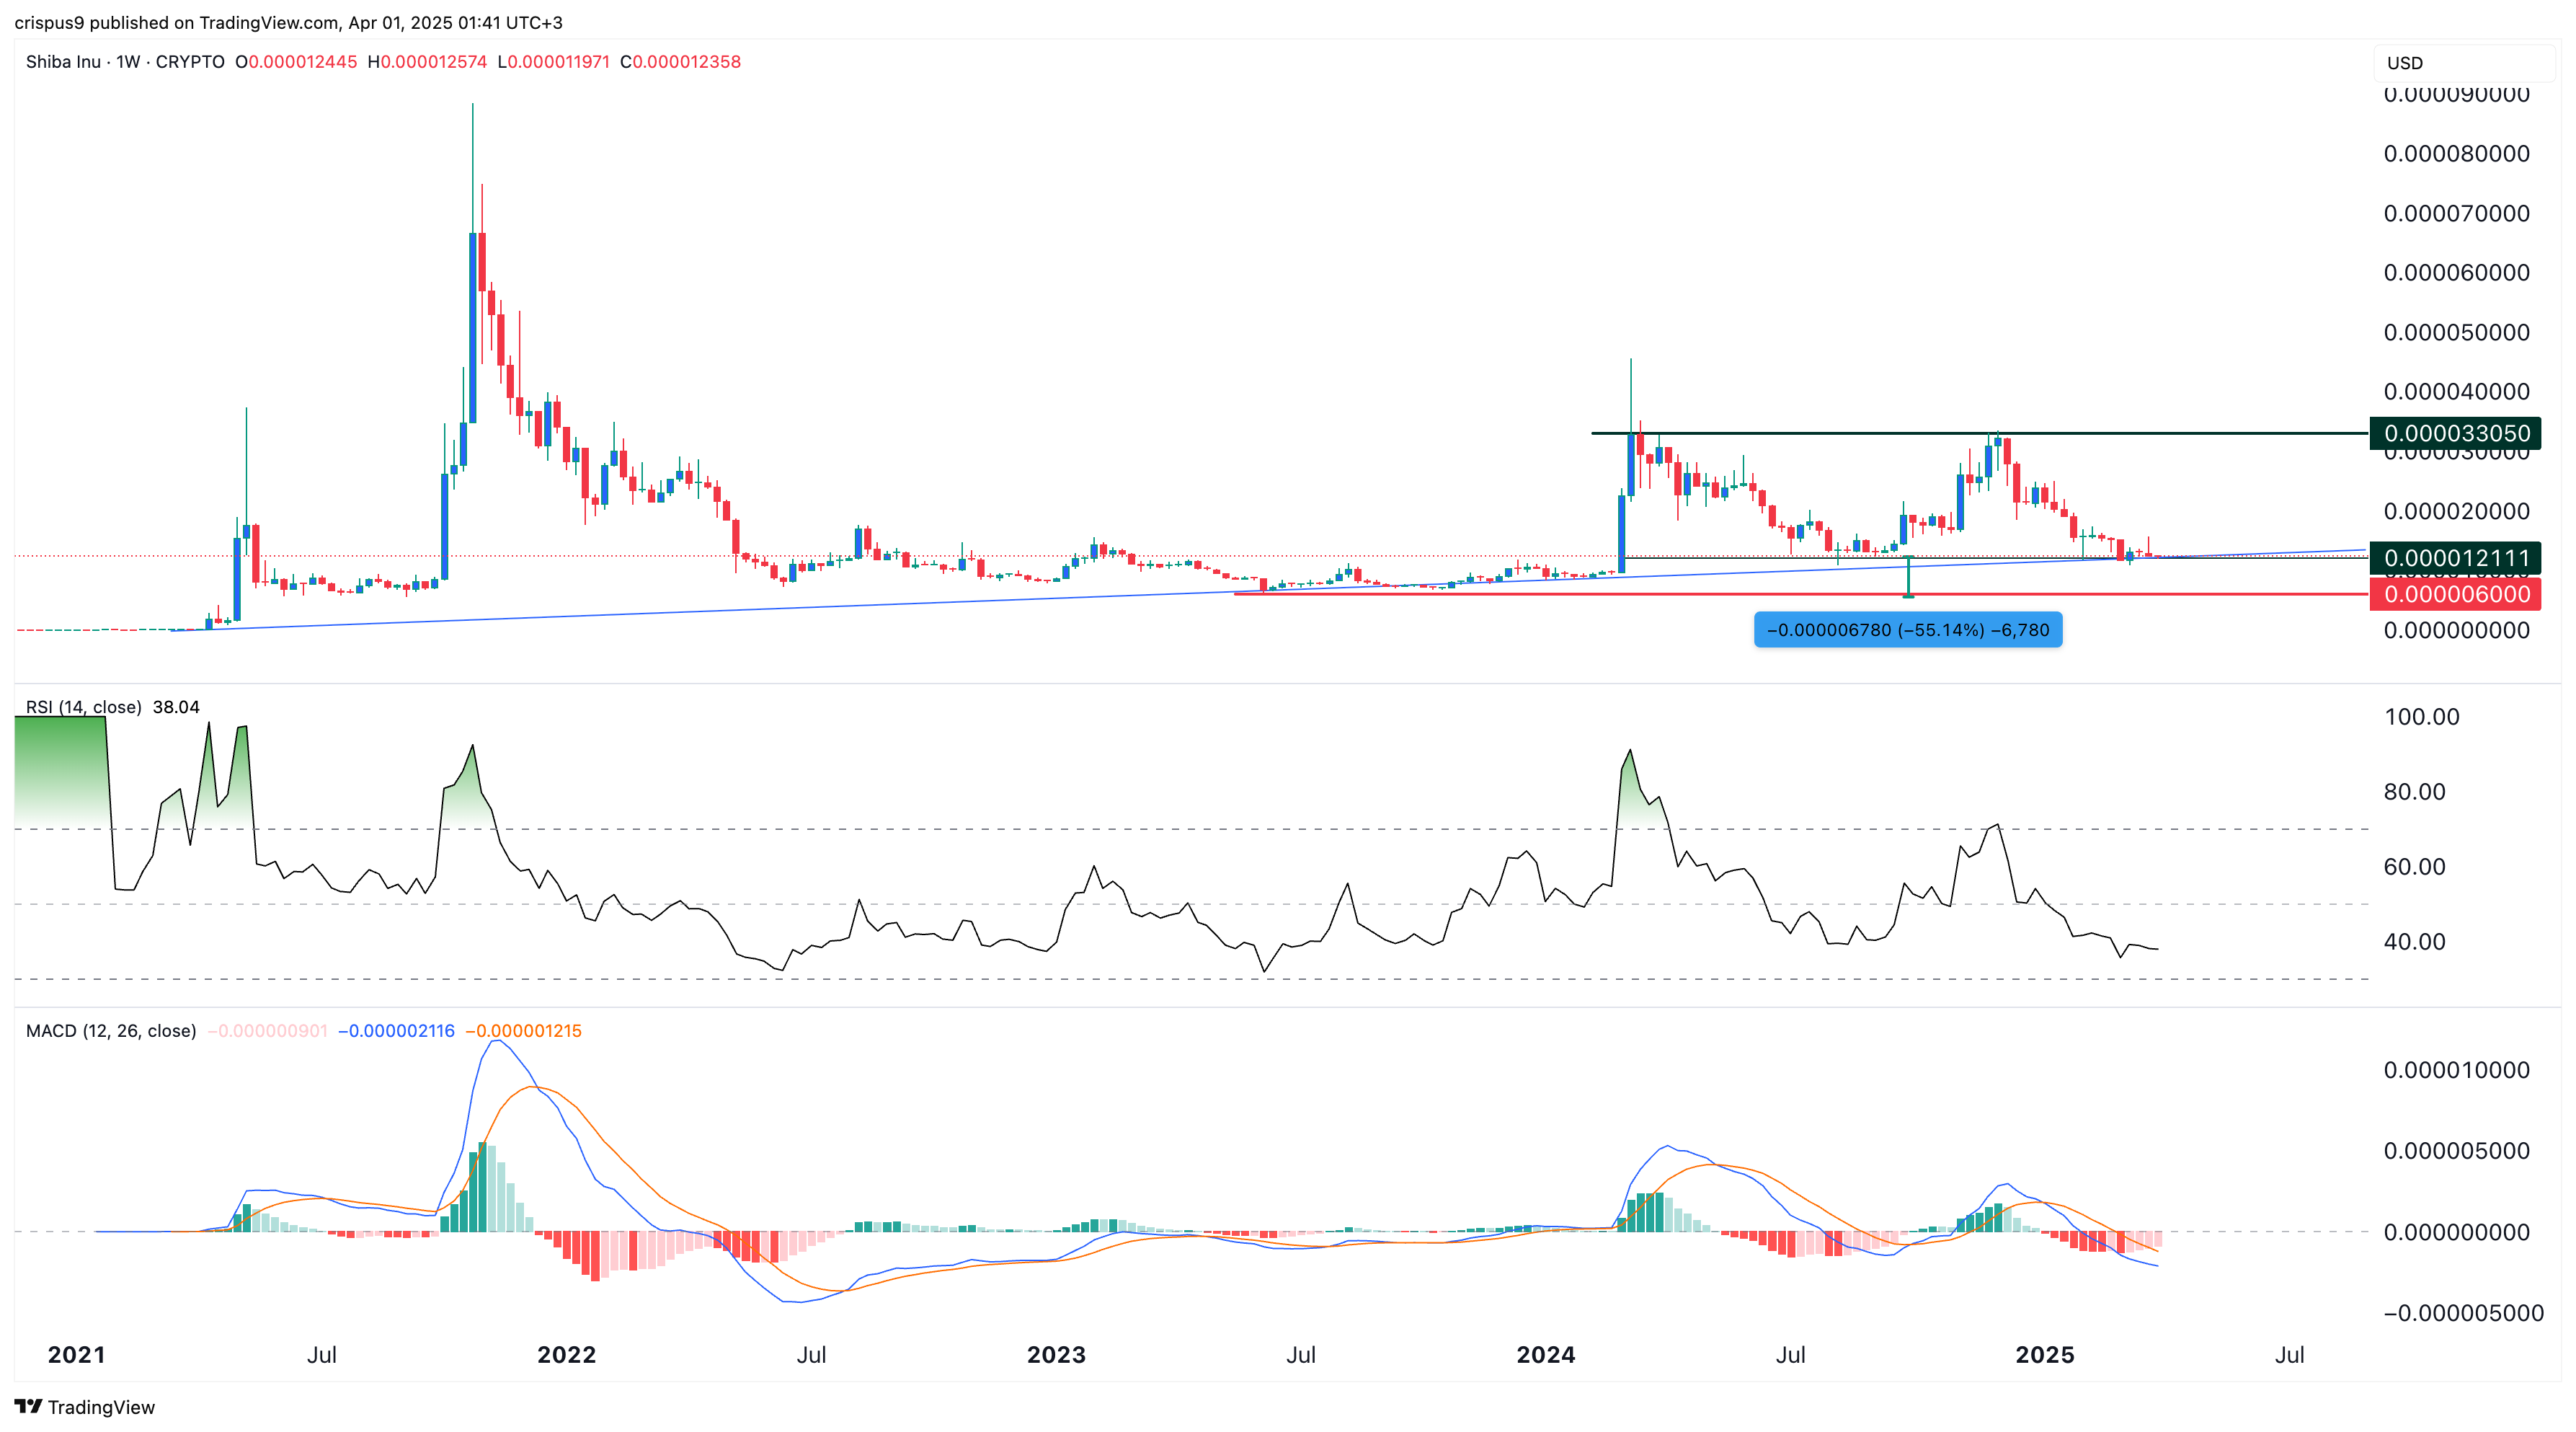Open the RSI (14, close) indicator legend
The width and height of the screenshot is (2576, 1432).
pyautogui.click(x=84, y=707)
